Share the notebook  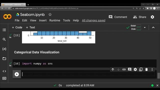[139, 17]
